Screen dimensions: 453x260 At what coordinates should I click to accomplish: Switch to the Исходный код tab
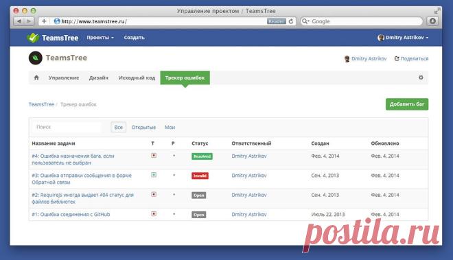point(137,78)
